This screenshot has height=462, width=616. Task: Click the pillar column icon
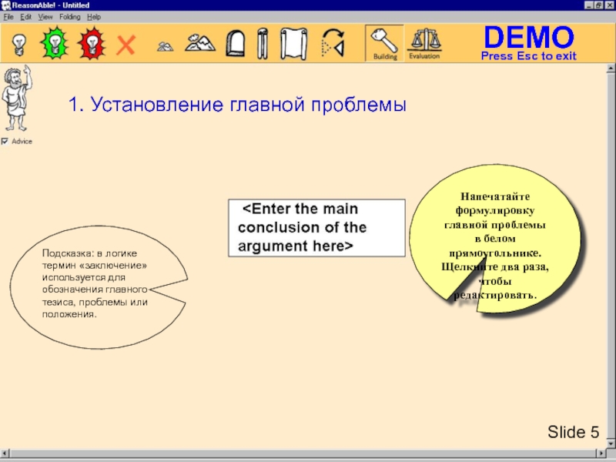[x=263, y=44]
